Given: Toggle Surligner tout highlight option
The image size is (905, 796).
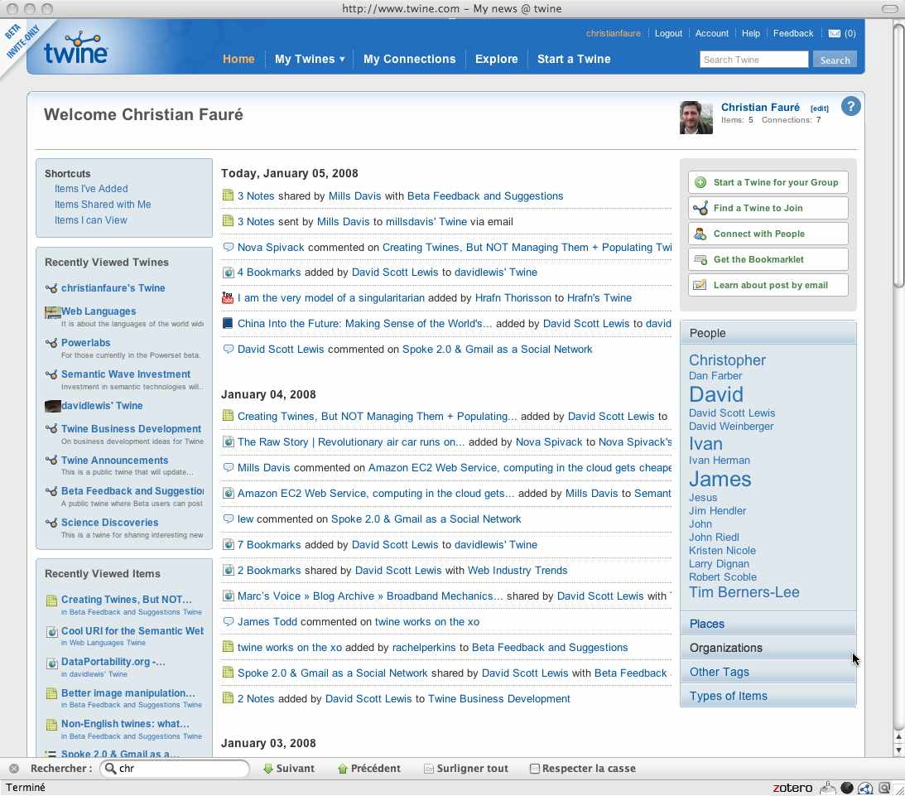Looking at the screenshot, I should [x=466, y=769].
